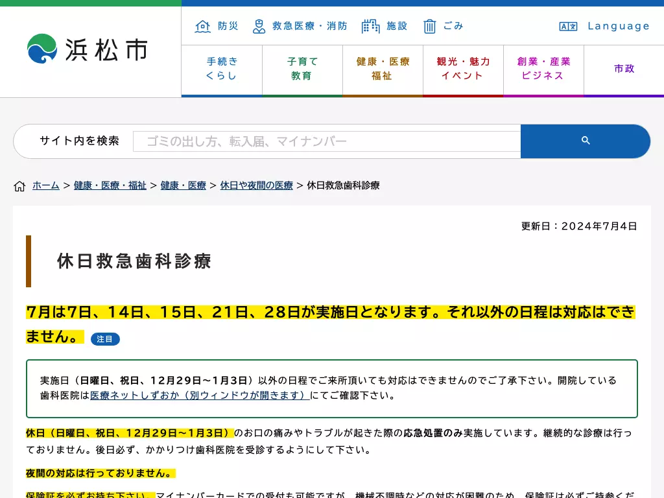Image resolution: width=664 pixels, height=498 pixels.
Task: Click the 休日救急歯科診療 breadcrumb text
Action: (x=344, y=185)
